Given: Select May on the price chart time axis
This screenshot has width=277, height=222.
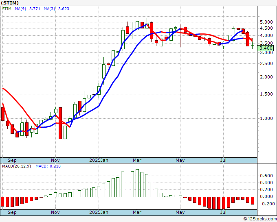Looking at the screenshot, I should pos(180,160).
